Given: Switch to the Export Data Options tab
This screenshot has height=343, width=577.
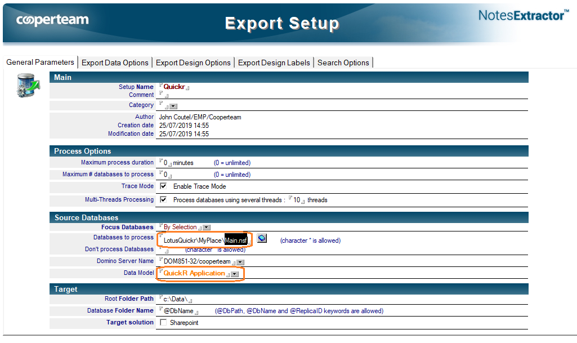Looking at the screenshot, I should (x=115, y=63).
